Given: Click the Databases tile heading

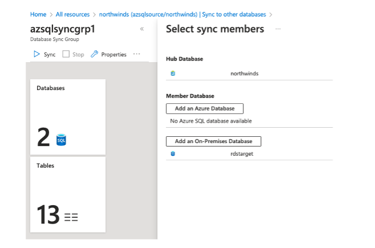Looking at the screenshot, I should coord(51,88).
